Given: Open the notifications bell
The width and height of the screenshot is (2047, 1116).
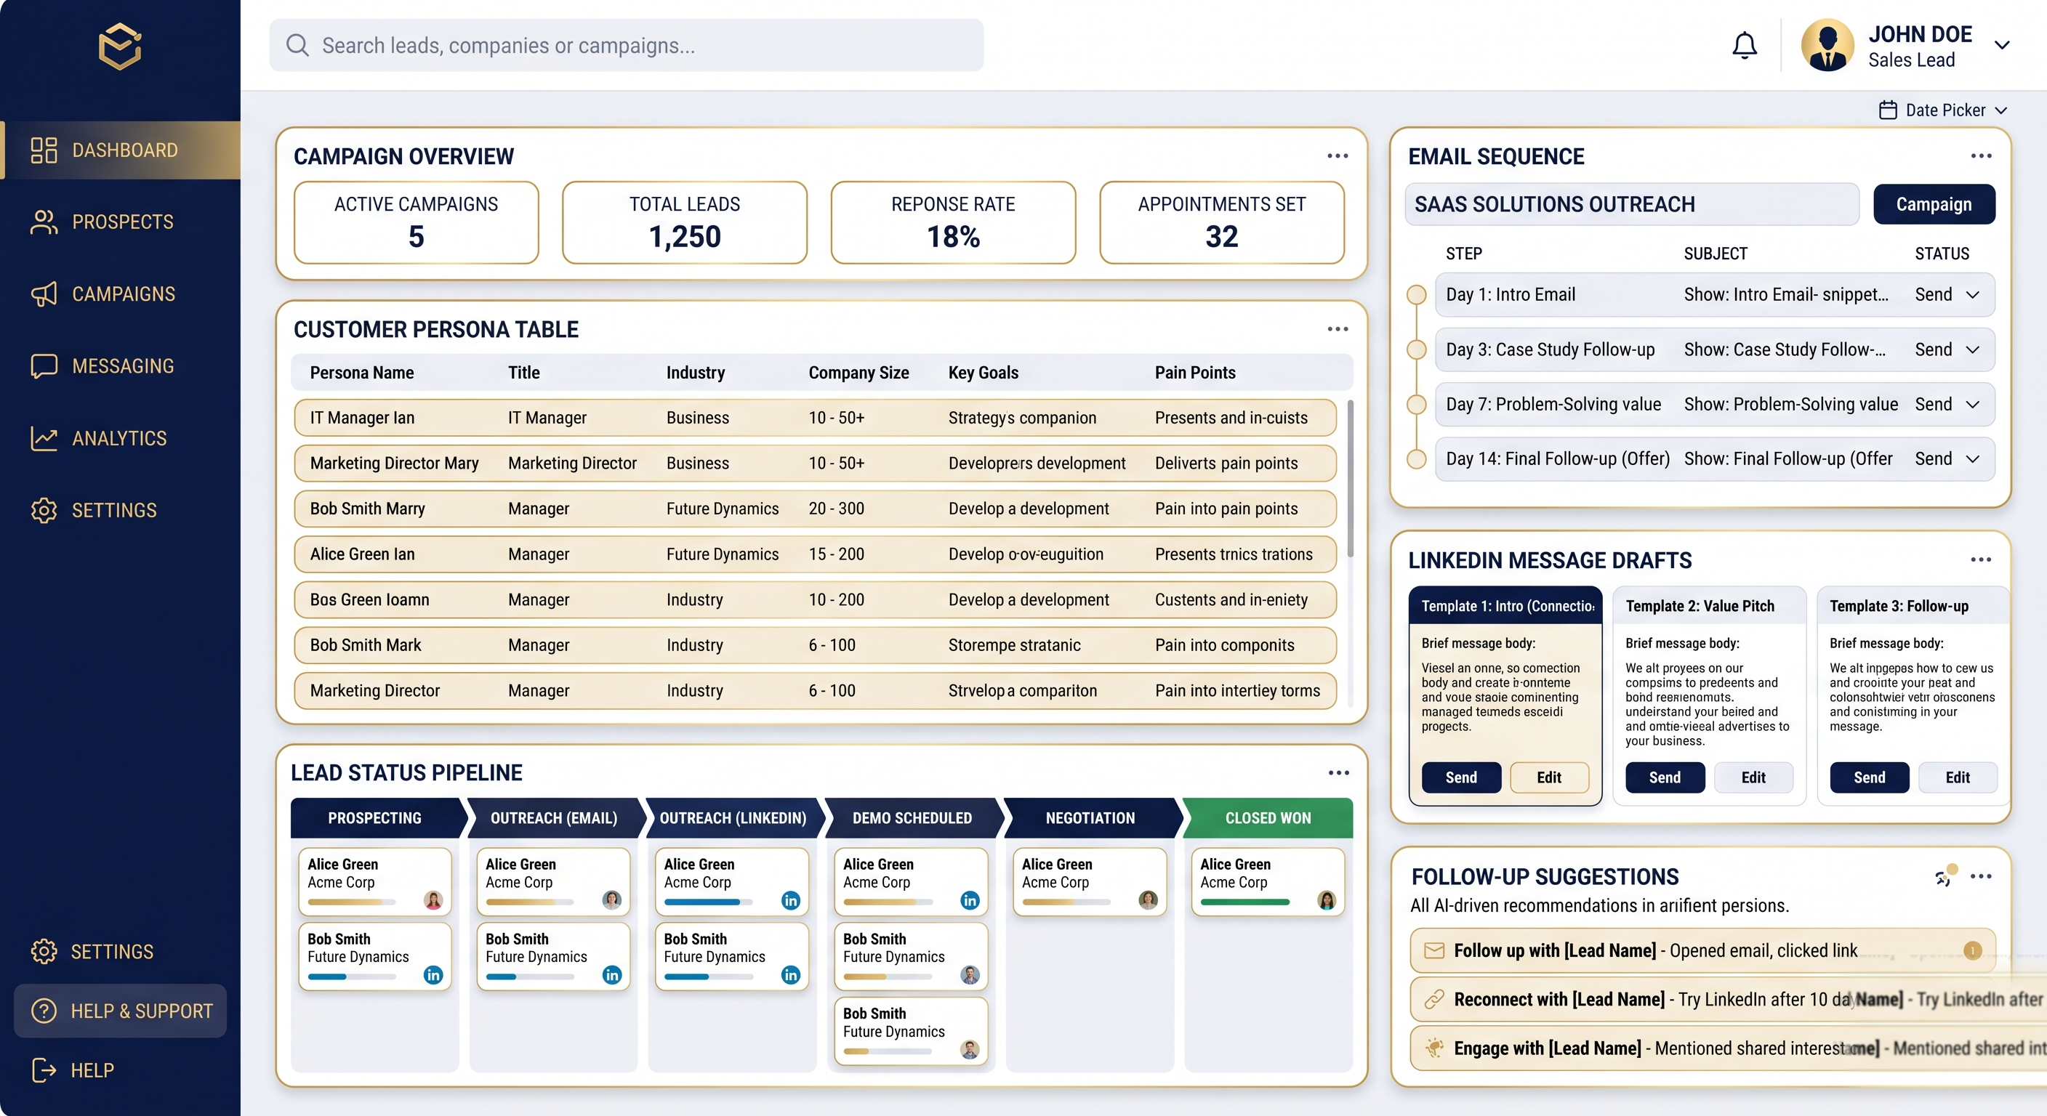Looking at the screenshot, I should click(1745, 45).
